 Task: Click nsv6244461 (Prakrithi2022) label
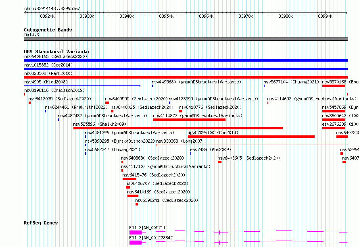[76, 107]
